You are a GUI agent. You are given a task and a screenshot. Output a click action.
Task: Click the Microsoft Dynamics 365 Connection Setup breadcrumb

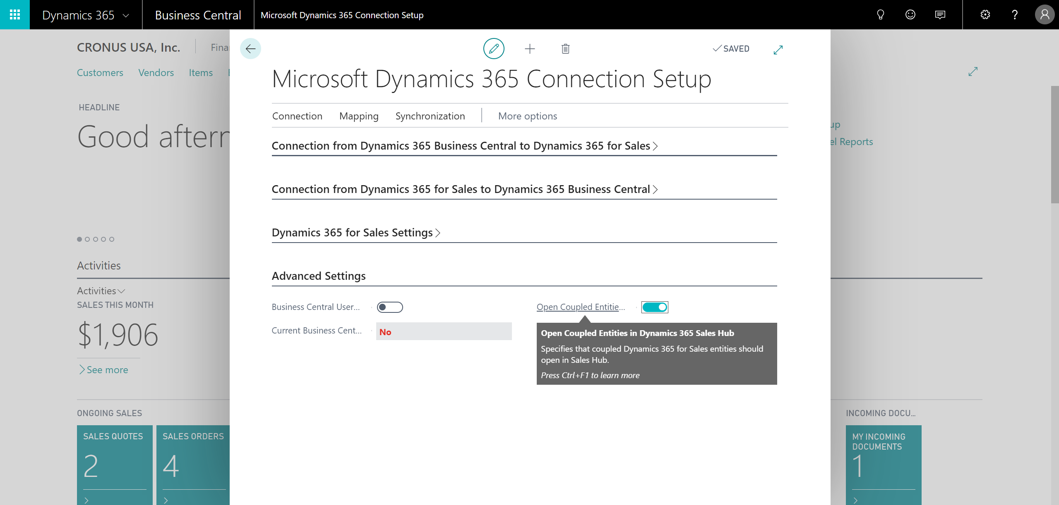click(x=342, y=15)
